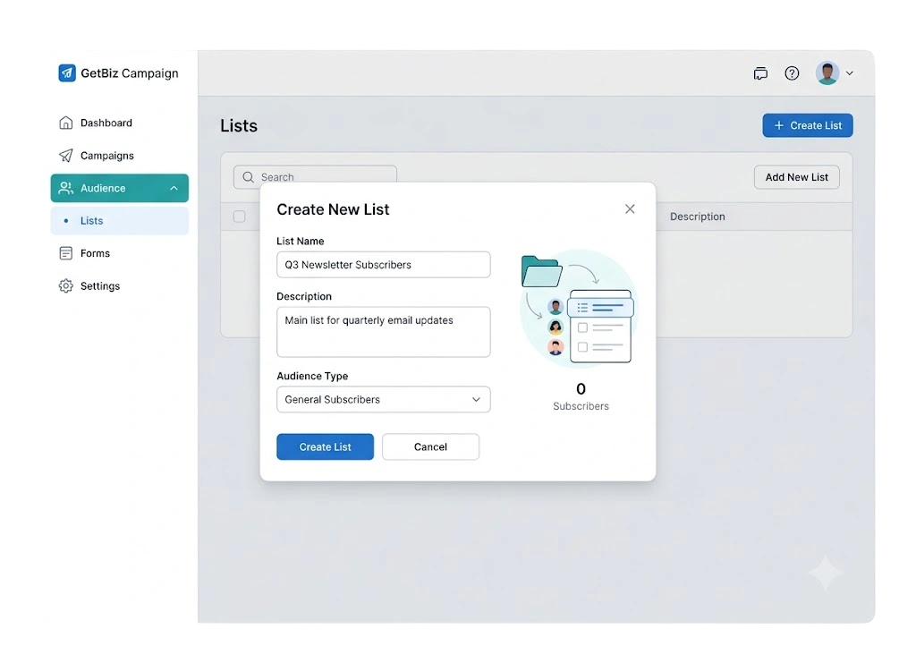This screenshot has width=916, height=663.
Task: Click the Forms document icon
Action: pos(66,253)
